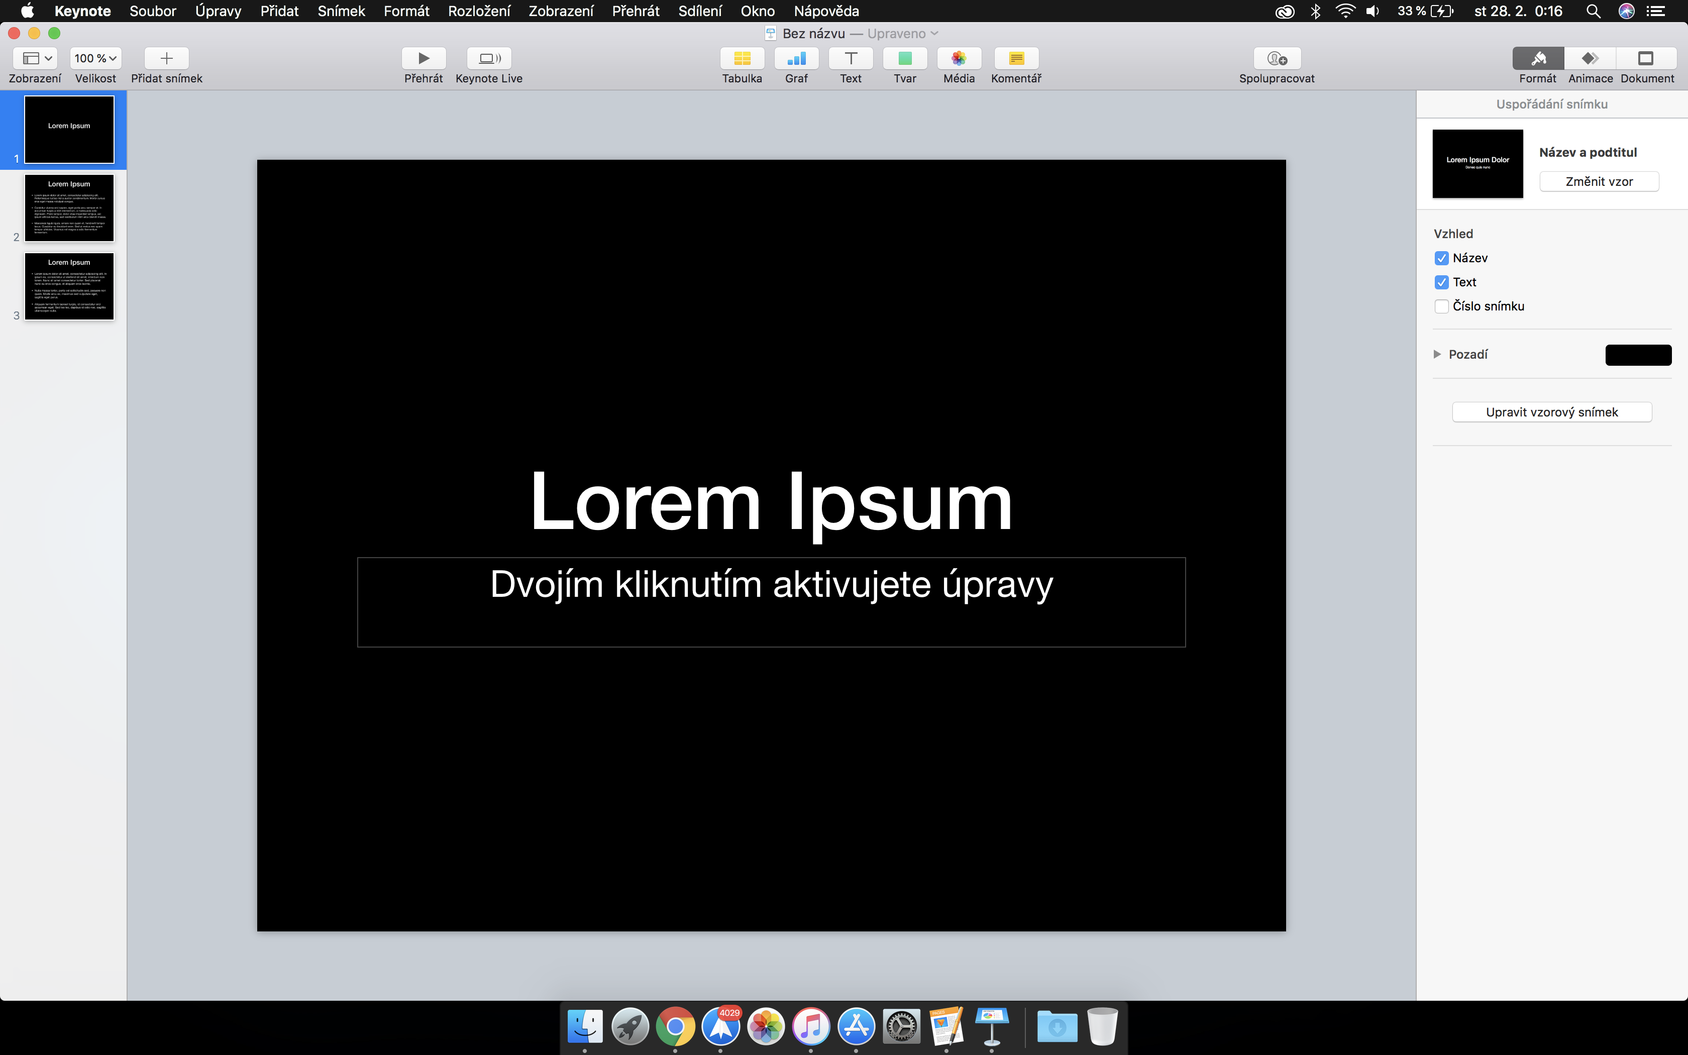Open the Rozložení menu
This screenshot has width=1688, height=1055.
(x=478, y=11)
